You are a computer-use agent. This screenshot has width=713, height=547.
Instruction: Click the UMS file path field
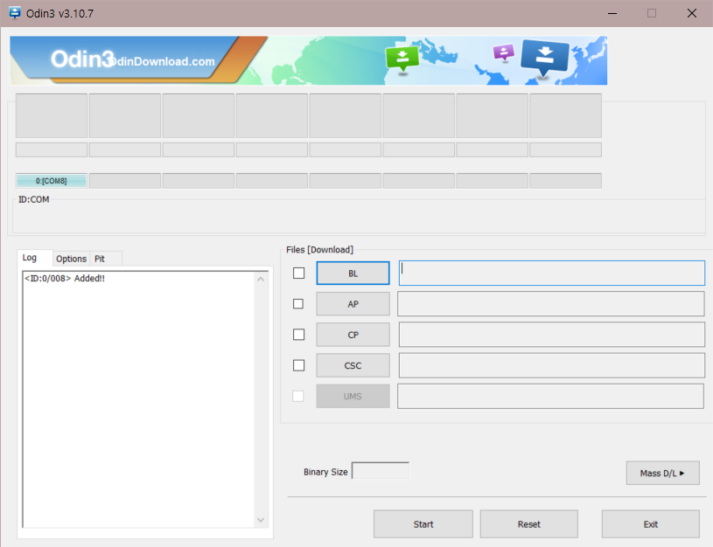tap(550, 396)
